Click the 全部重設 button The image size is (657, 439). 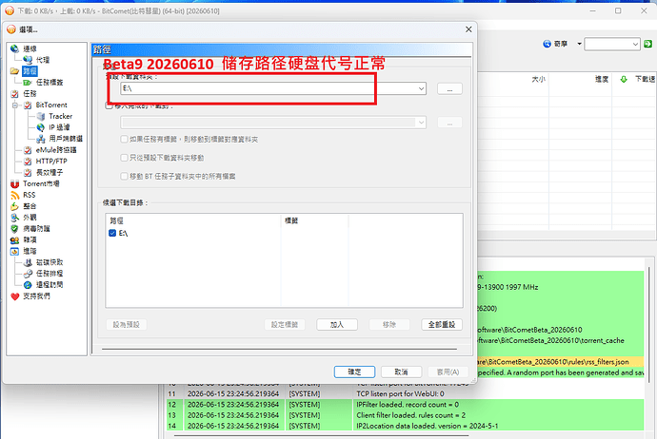442,324
